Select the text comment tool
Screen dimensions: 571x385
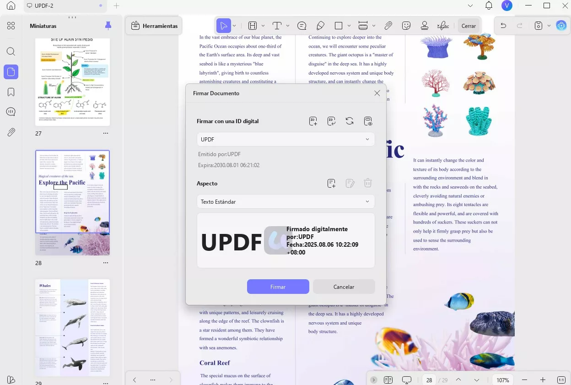click(277, 26)
